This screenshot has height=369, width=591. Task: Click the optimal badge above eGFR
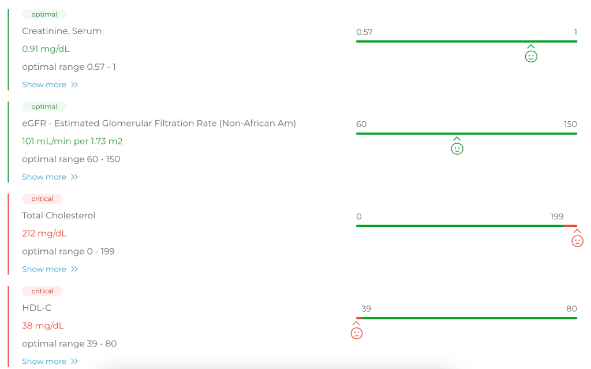click(44, 107)
